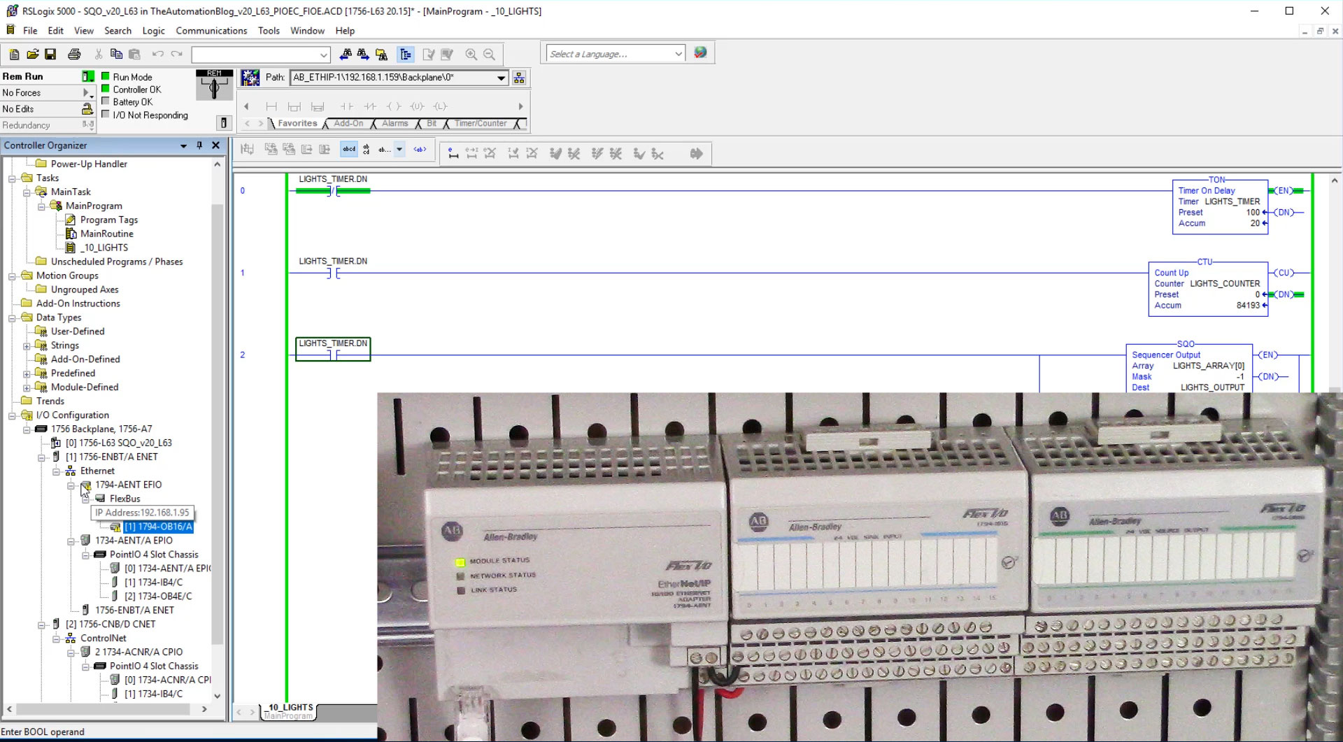This screenshot has width=1343, height=742.
Task: Open a project file
Action: (32, 54)
